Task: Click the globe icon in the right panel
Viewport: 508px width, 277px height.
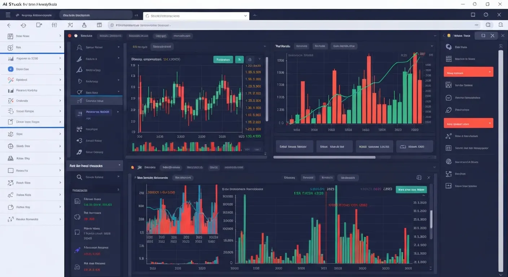Action: (448, 162)
